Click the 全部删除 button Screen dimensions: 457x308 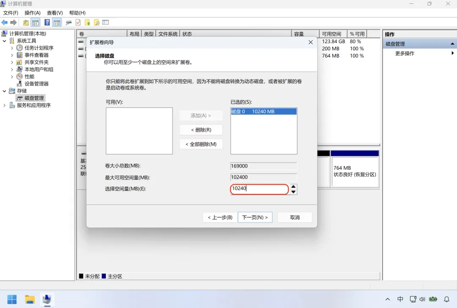pyautogui.click(x=201, y=144)
